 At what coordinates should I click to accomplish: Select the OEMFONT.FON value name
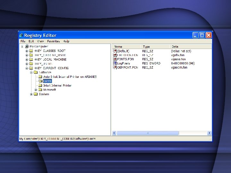click(128, 67)
